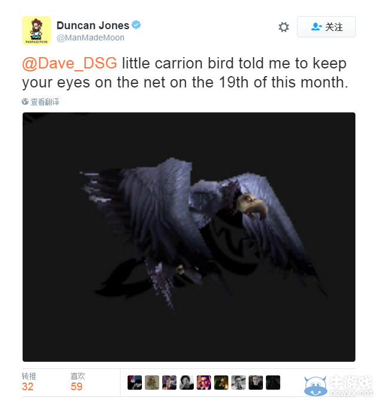Open the vulture image attachment
The height and width of the screenshot is (401, 378).
click(x=189, y=237)
